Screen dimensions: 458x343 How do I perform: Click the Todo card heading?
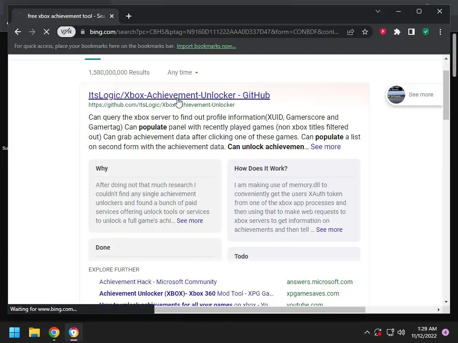point(241,256)
